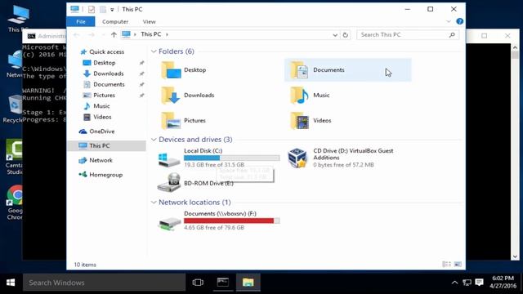
Task: Expand the ribbon chevron
Action: pyautogui.click(x=449, y=22)
